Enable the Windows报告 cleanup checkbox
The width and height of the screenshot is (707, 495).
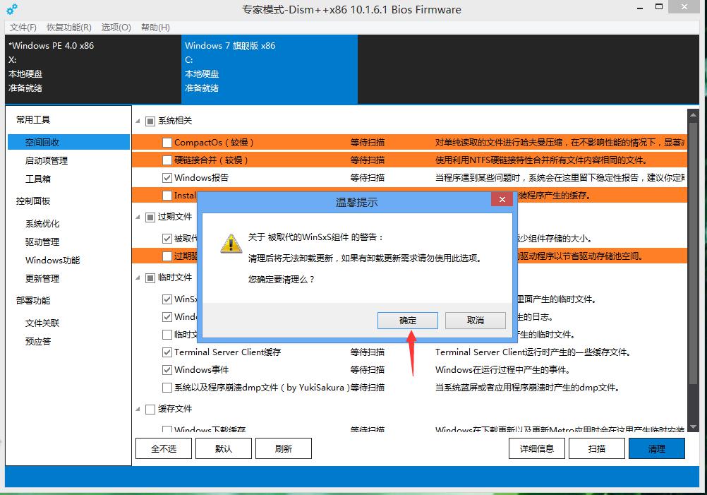(x=166, y=177)
